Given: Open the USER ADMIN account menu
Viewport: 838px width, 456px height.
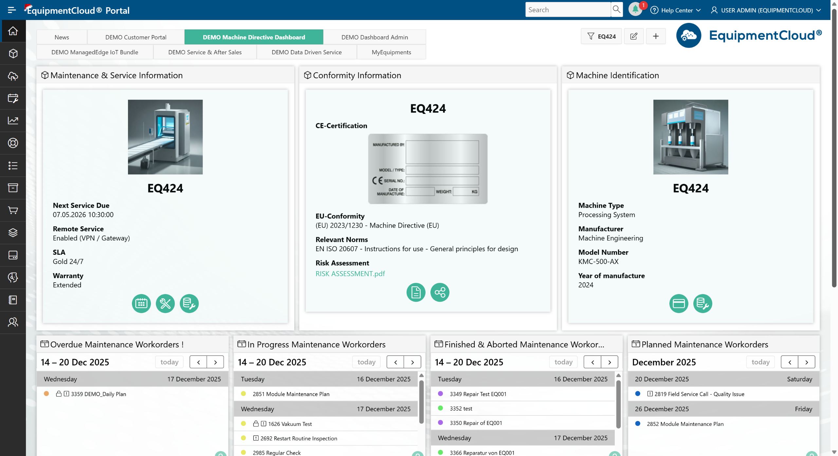Looking at the screenshot, I should 766,10.
